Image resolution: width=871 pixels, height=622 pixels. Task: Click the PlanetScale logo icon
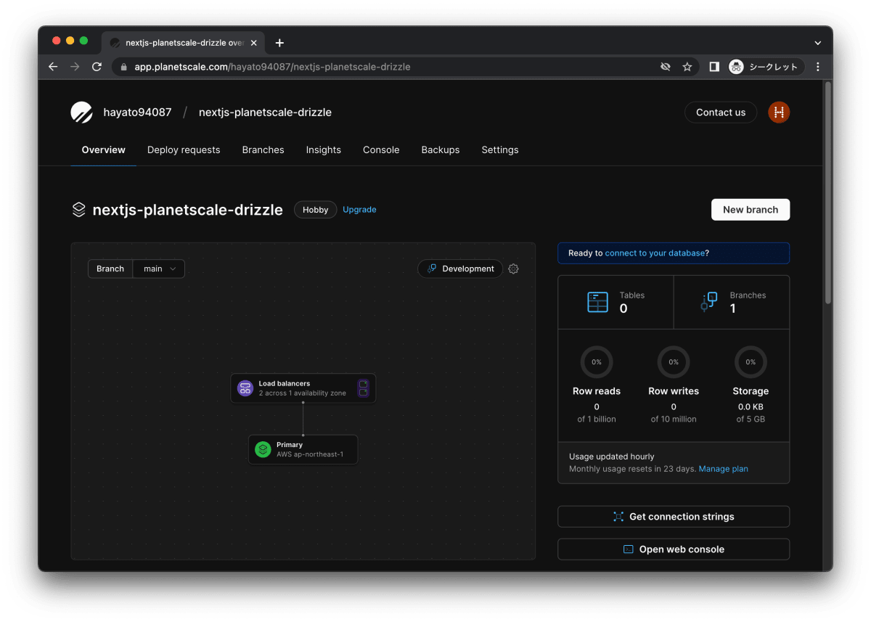(x=81, y=112)
